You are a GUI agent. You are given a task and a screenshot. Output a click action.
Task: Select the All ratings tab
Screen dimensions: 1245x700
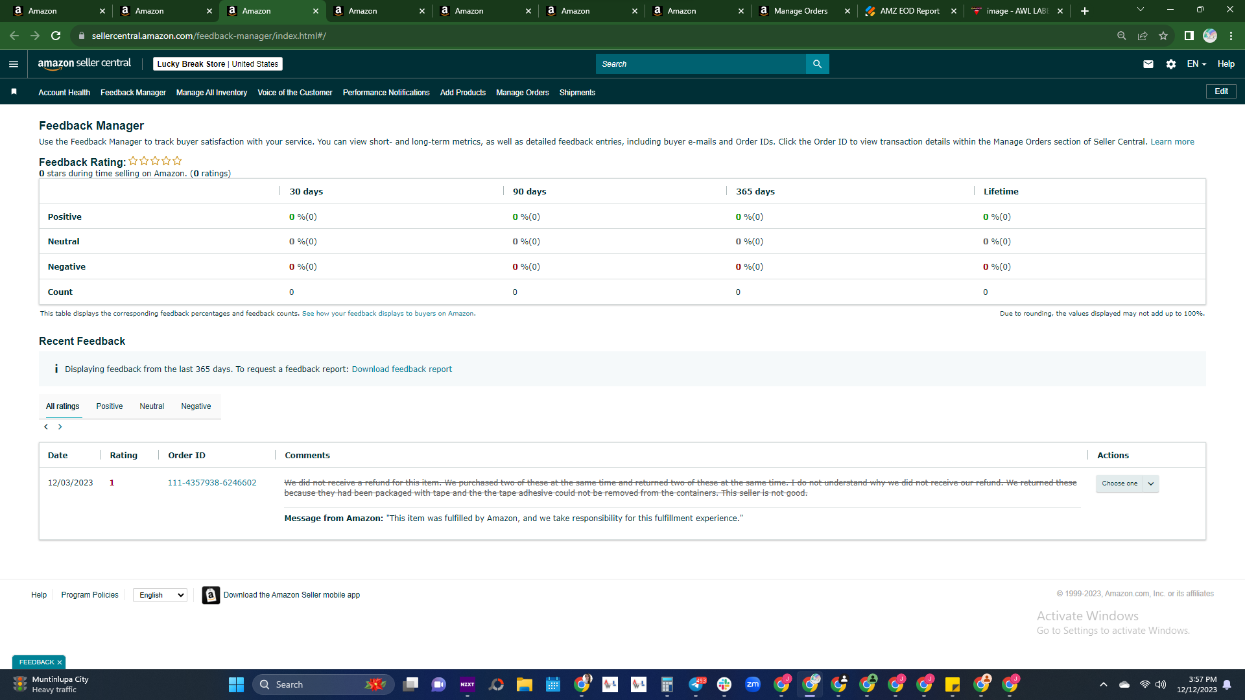[x=62, y=406]
